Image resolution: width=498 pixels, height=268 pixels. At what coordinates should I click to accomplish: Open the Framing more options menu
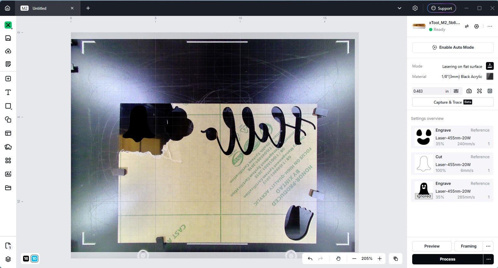pos(488,246)
